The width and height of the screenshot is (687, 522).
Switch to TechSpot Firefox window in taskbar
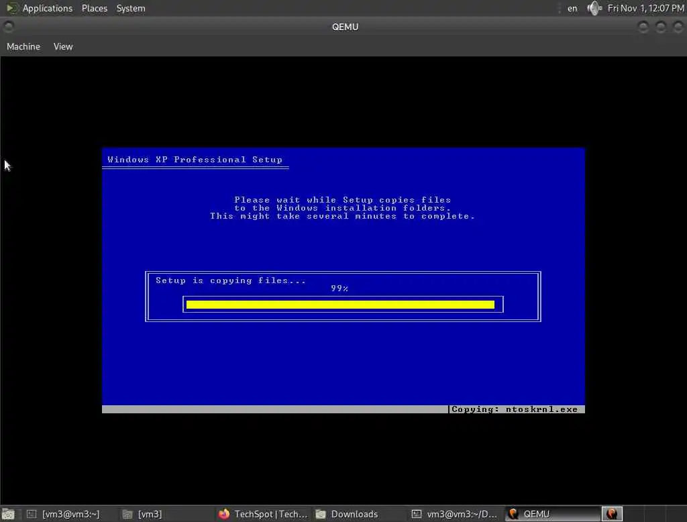pyautogui.click(x=264, y=514)
